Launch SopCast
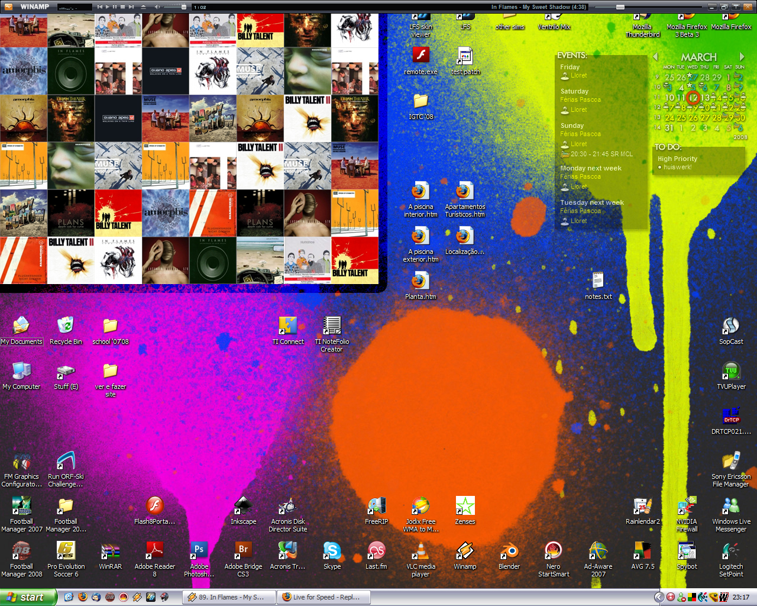This screenshot has height=606, width=757. (x=731, y=331)
